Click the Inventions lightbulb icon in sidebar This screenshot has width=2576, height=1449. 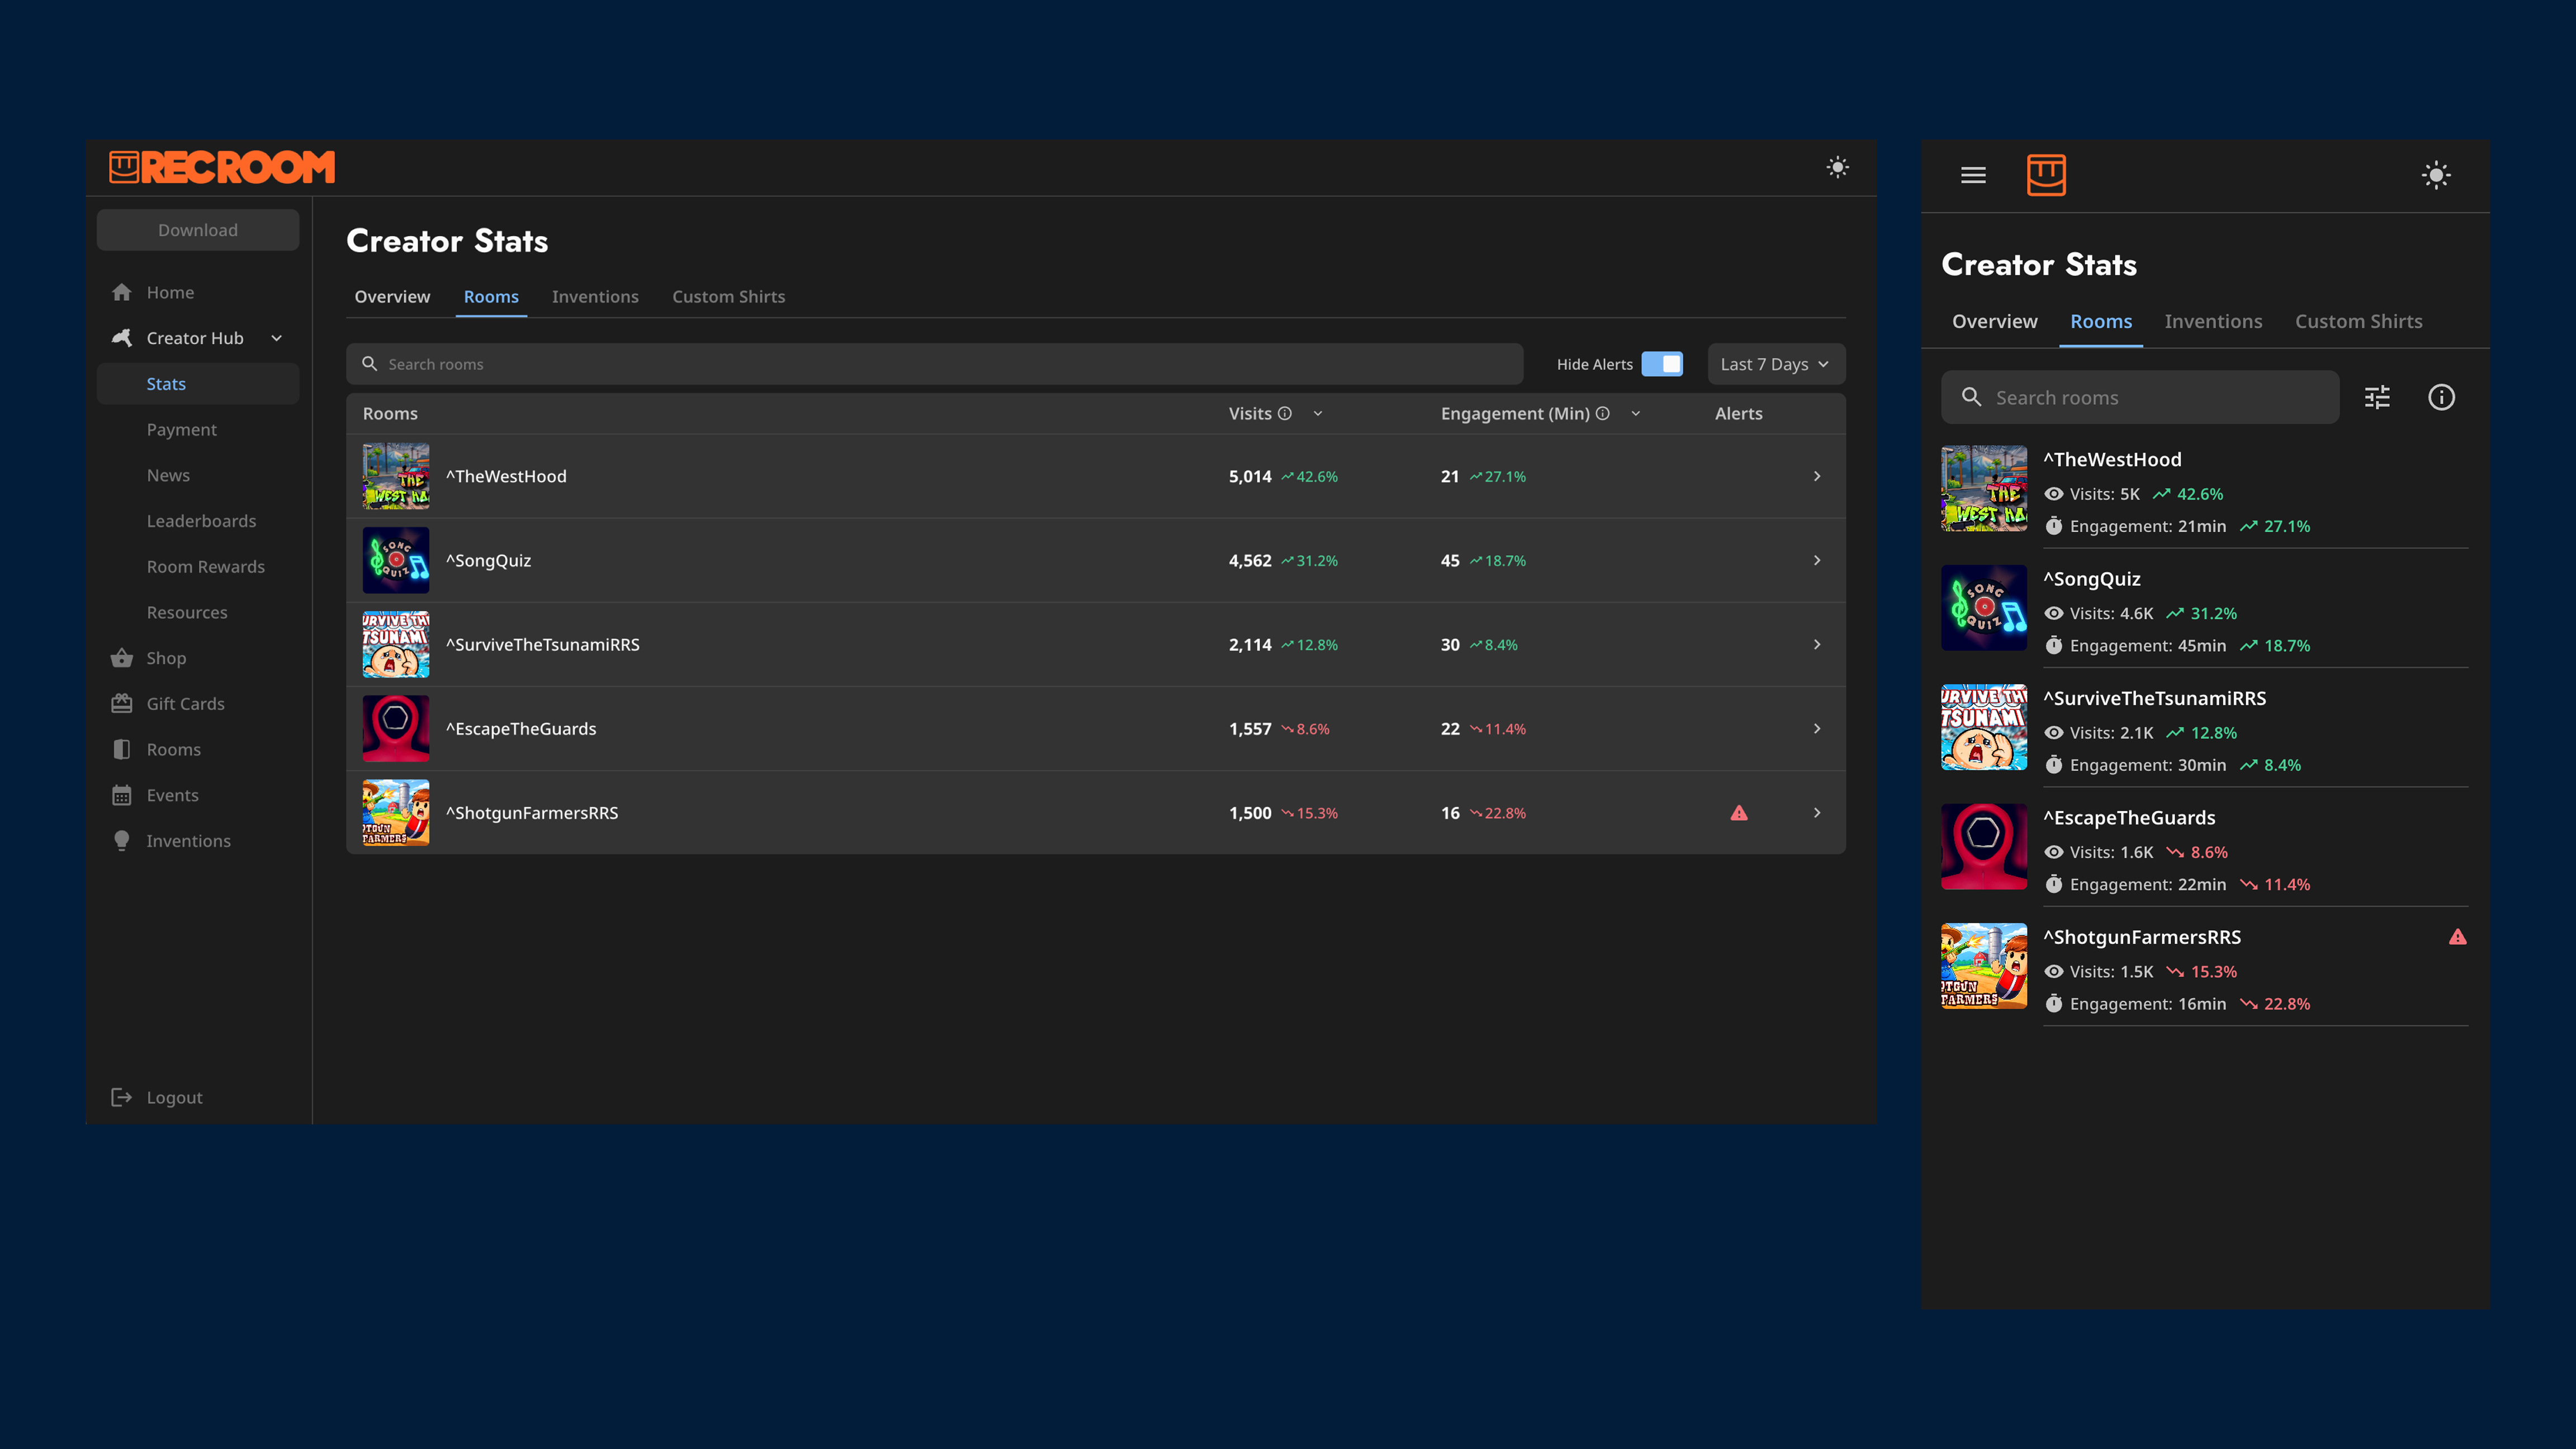(x=122, y=841)
